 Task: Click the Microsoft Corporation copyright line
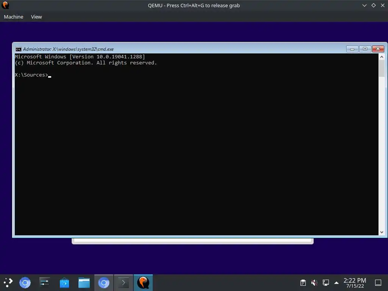pyautogui.click(x=86, y=63)
